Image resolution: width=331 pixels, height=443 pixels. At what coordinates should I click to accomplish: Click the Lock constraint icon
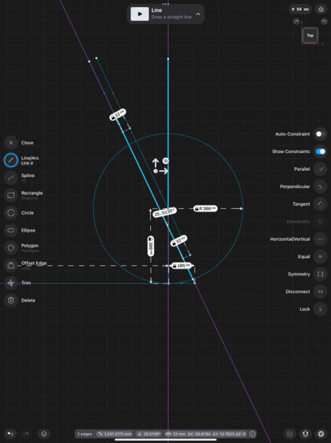tap(320, 309)
